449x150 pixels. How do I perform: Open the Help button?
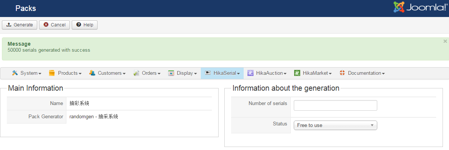pyautogui.click(x=85, y=25)
